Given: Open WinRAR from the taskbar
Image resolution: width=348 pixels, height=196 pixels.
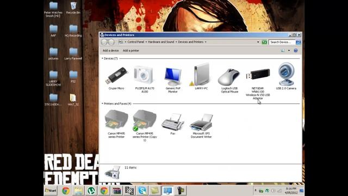Looking at the screenshot, I should click(116, 191).
